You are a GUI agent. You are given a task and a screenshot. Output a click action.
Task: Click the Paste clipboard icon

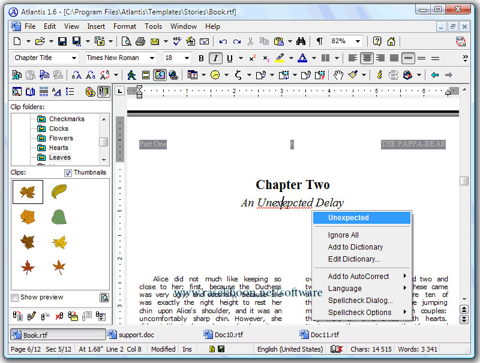click(x=278, y=41)
